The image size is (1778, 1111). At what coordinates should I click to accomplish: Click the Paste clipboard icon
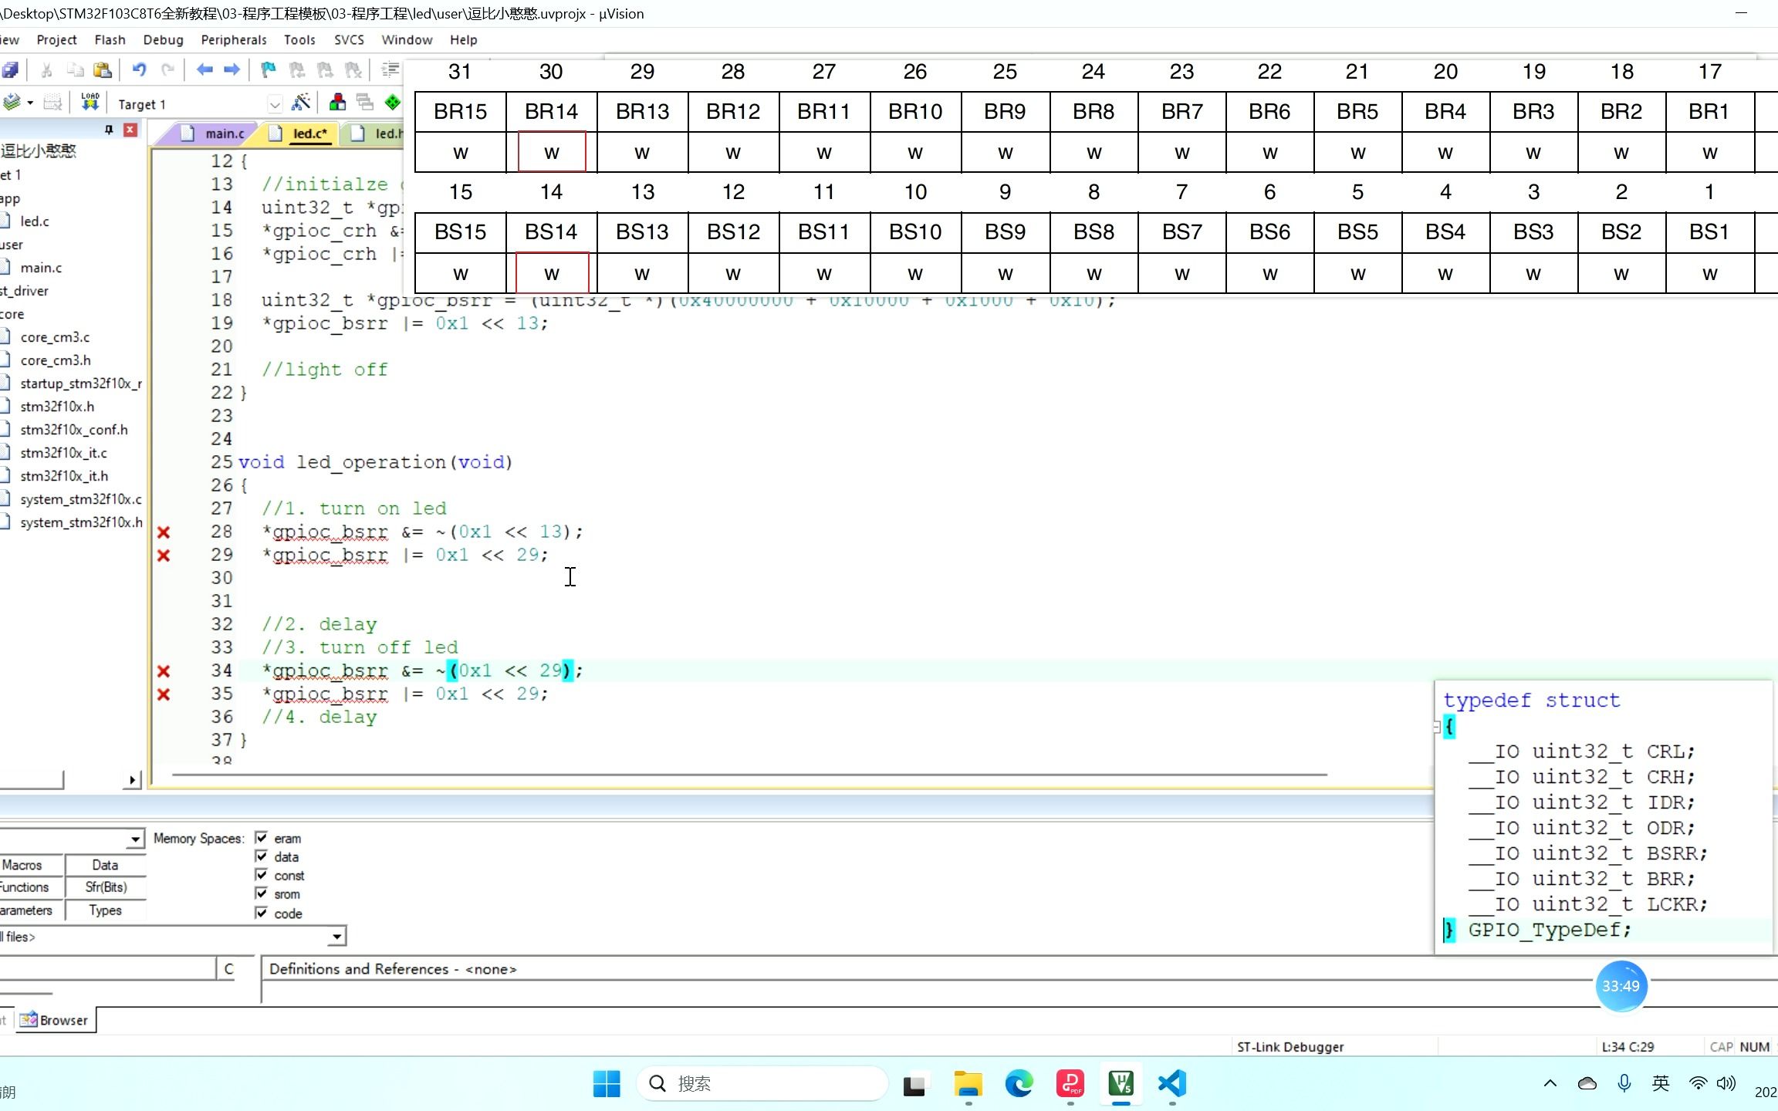[x=103, y=70]
